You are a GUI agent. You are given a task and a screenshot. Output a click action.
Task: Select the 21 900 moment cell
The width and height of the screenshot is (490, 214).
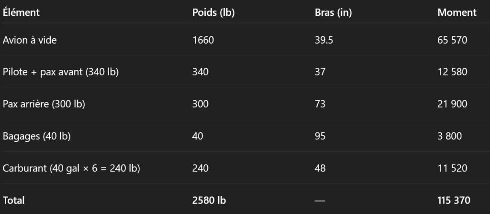(x=452, y=104)
